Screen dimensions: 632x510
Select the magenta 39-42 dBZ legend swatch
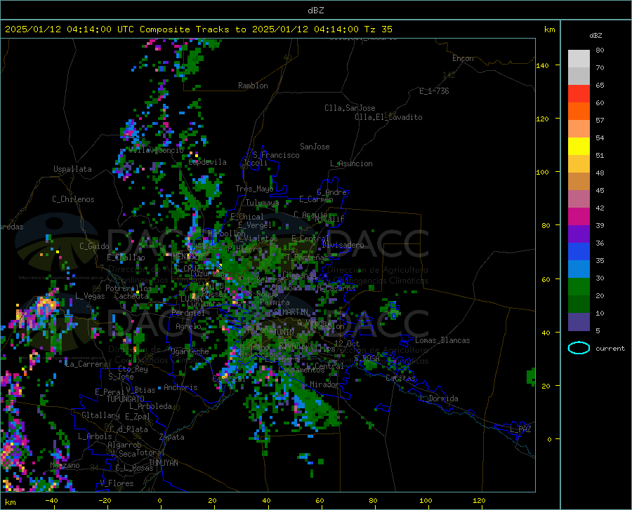tap(579, 216)
